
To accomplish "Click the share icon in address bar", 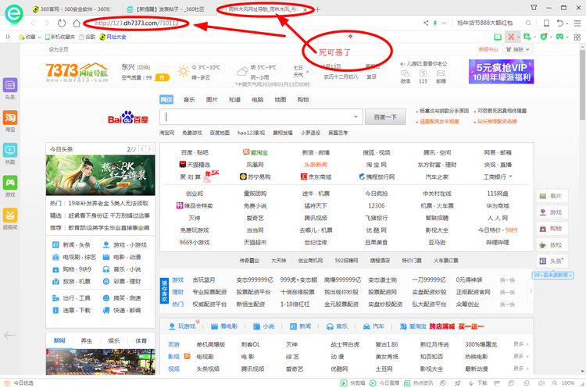I will click(x=426, y=23).
